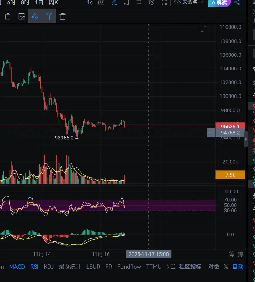The height and width of the screenshot is (282, 255).
Task: Click the 94758.2 crosshair price label
Action: (230, 133)
